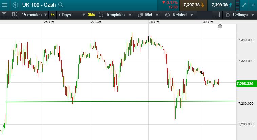Open the hamburger main menu
257x140 pixels.
click(x=5, y=5)
